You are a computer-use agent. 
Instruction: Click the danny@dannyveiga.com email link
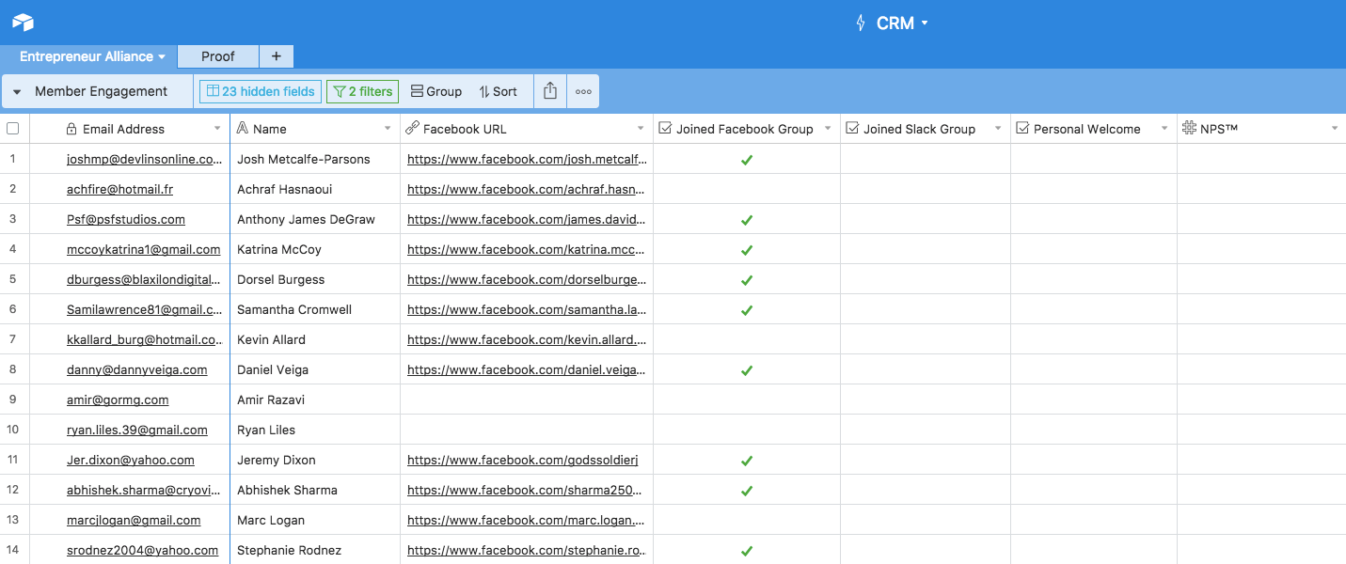[x=136, y=370]
